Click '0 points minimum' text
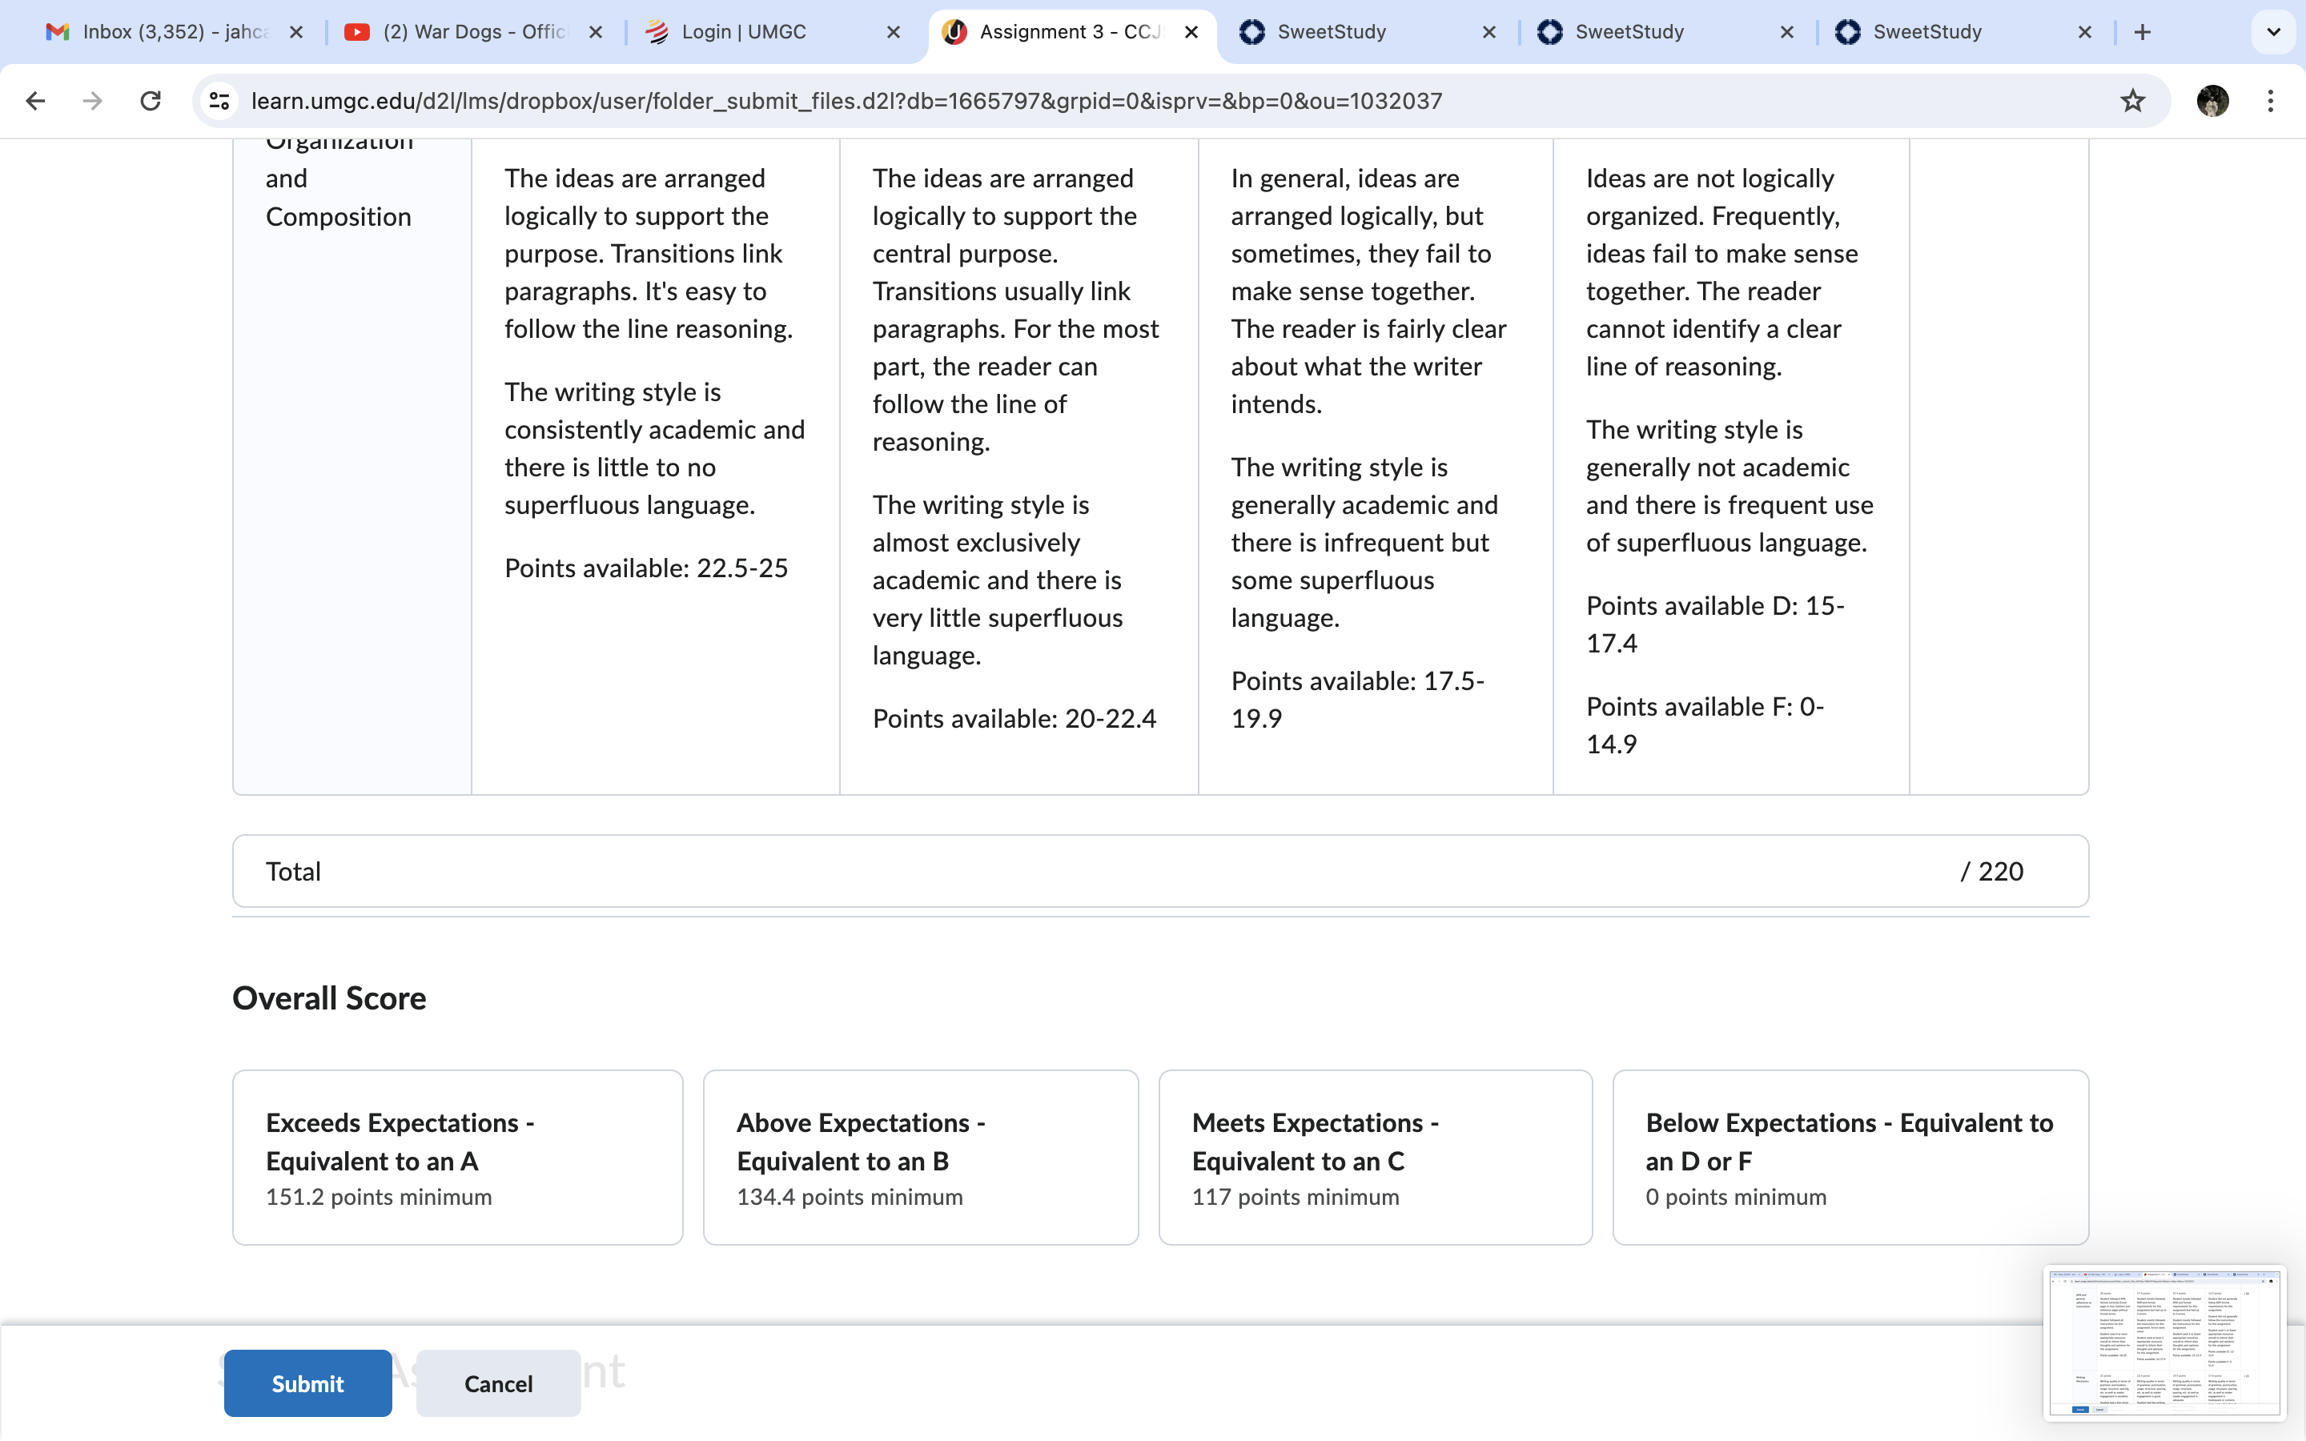2306x1441 pixels. coord(1736,1197)
